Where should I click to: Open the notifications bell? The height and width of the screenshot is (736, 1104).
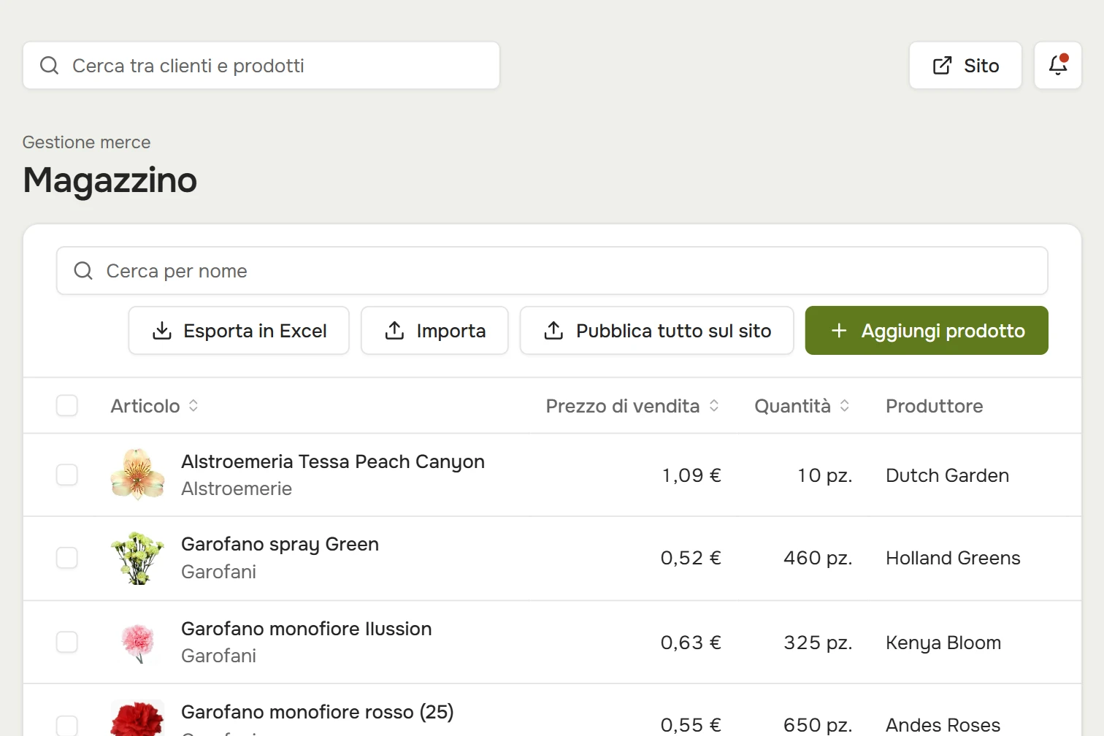pyautogui.click(x=1058, y=65)
